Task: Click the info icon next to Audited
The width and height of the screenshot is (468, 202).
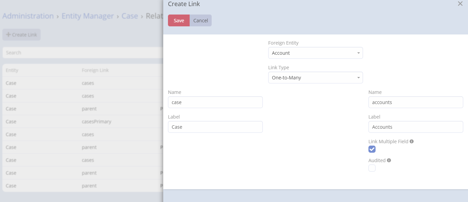Action: click(389, 160)
